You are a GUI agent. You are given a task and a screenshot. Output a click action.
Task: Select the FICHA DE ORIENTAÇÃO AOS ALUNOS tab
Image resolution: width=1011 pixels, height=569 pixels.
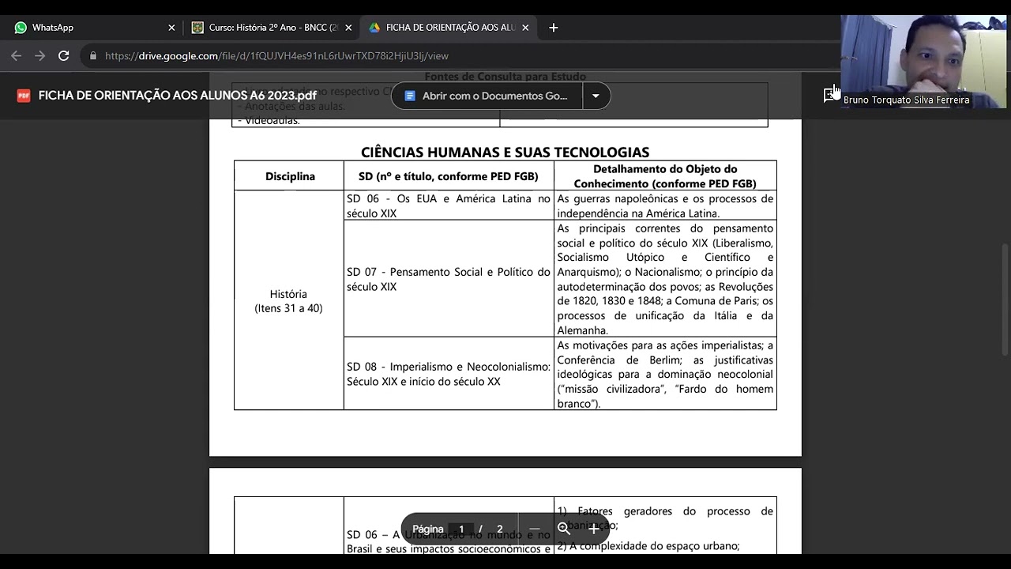click(x=449, y=27)
